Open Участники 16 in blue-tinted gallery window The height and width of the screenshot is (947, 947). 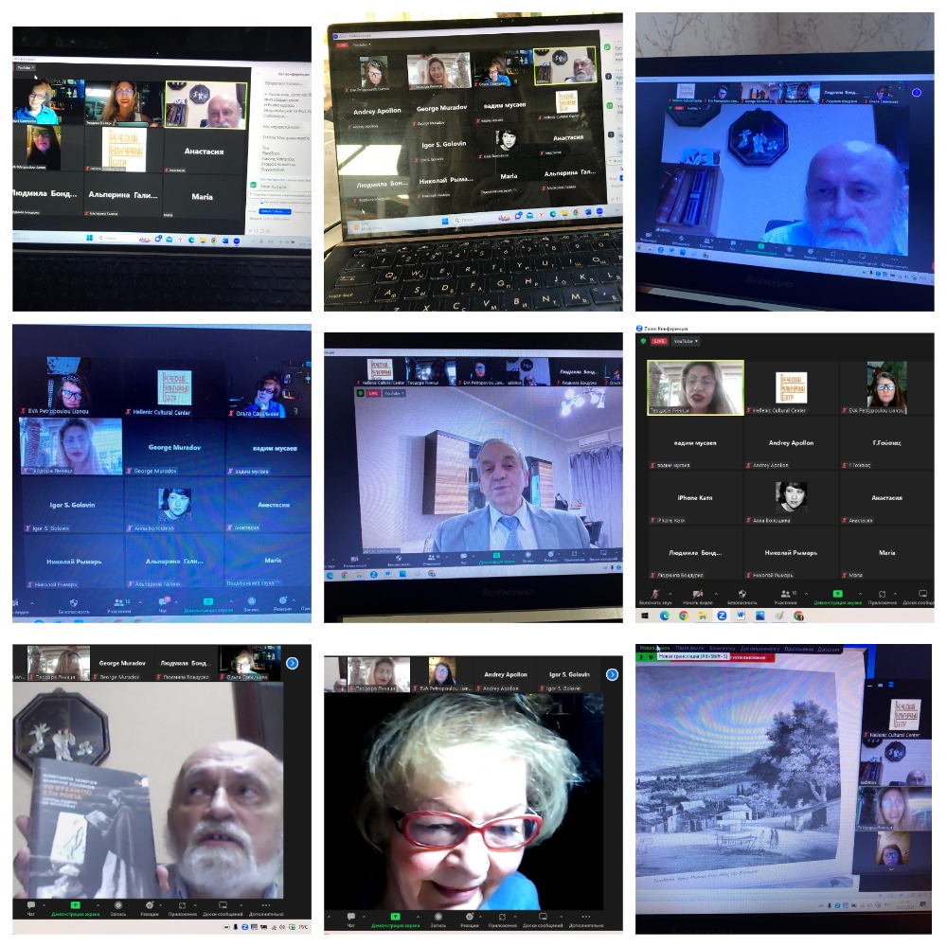tap(120, 605)
